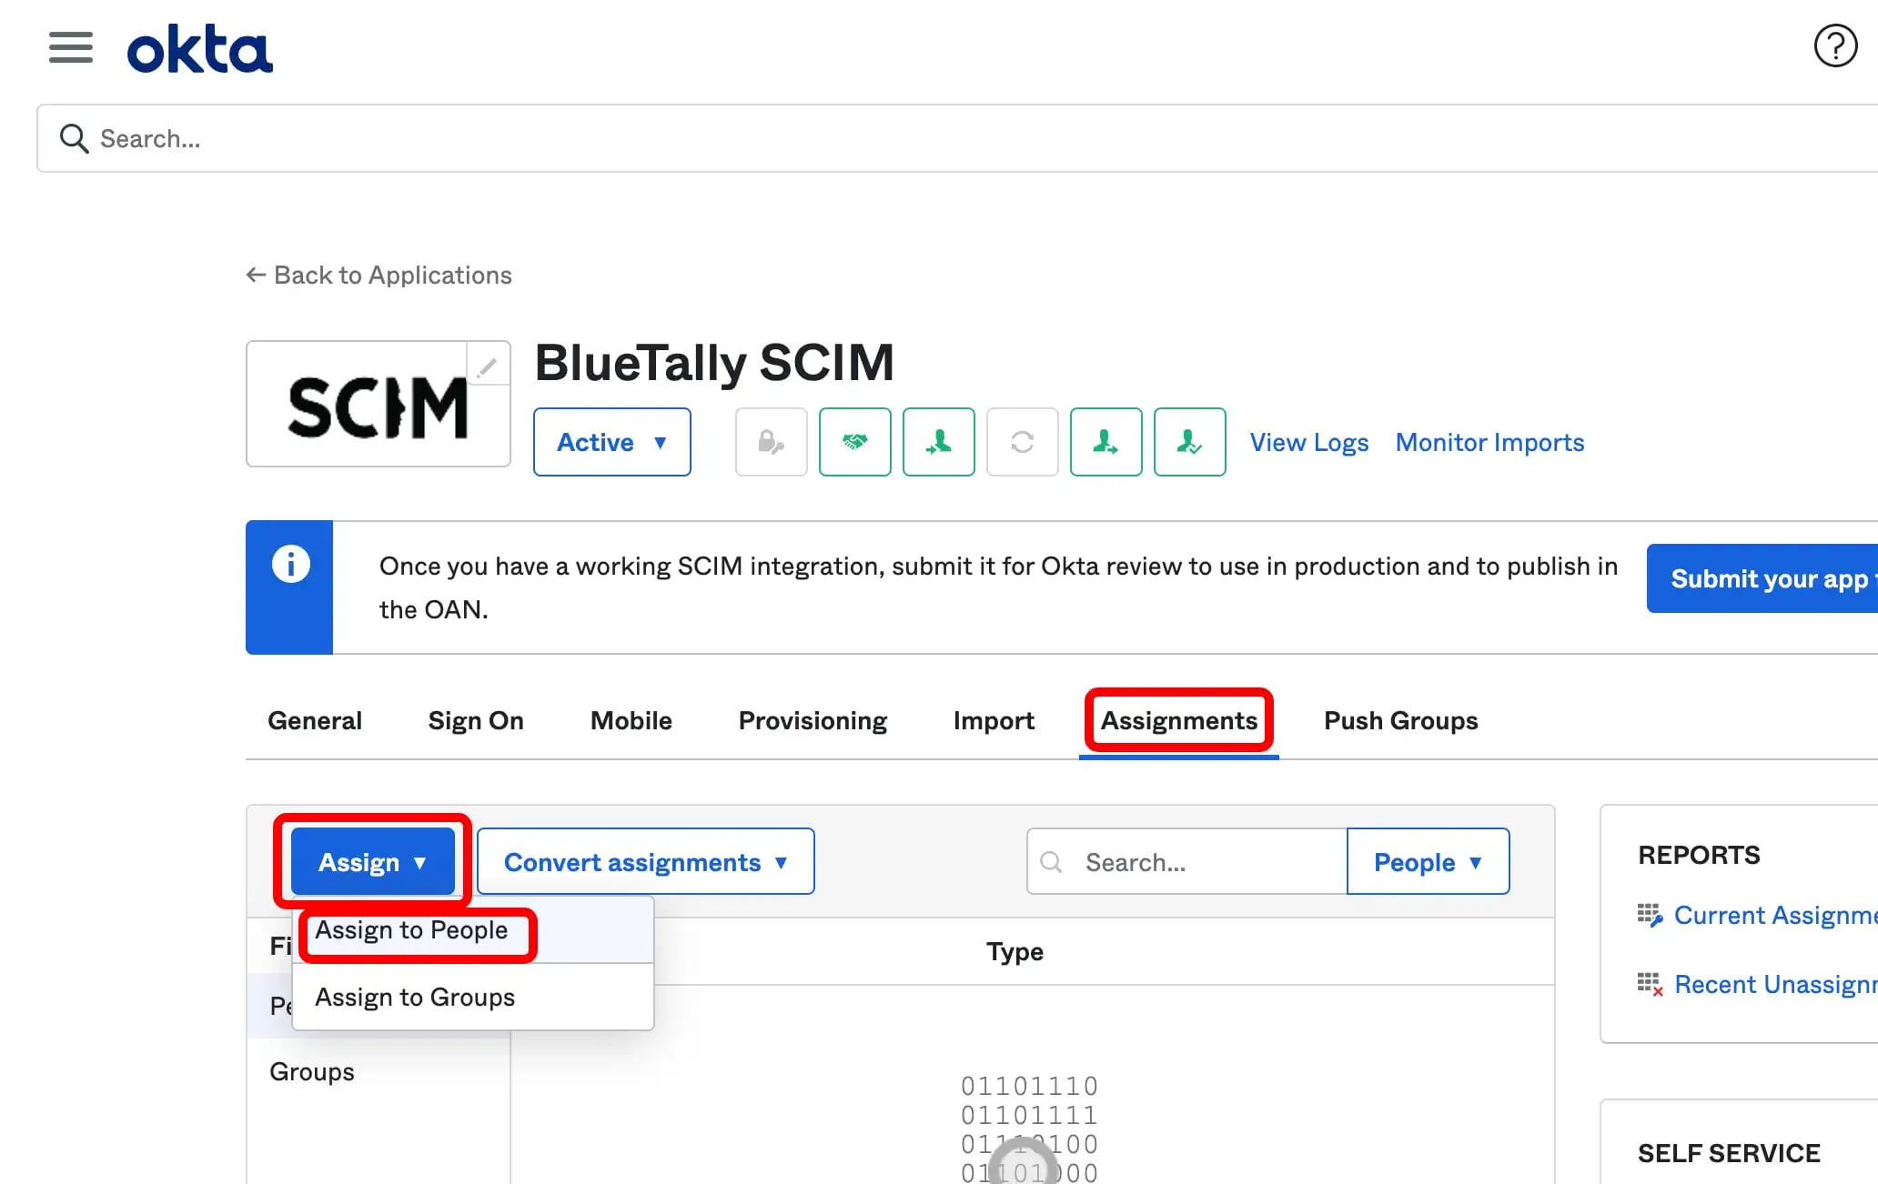The width and height of the screenshot is (1878, 1184).
Task: Focus the assignments Search field
Action: [x=1187, y=861]
